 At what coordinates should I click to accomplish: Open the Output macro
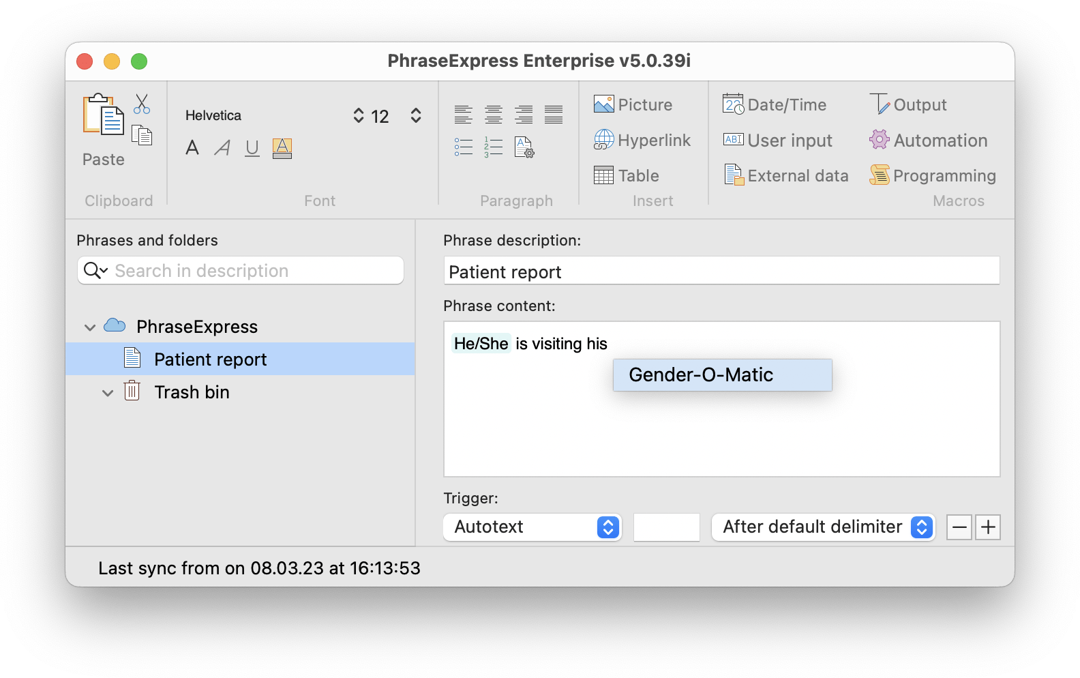point(908,104)
